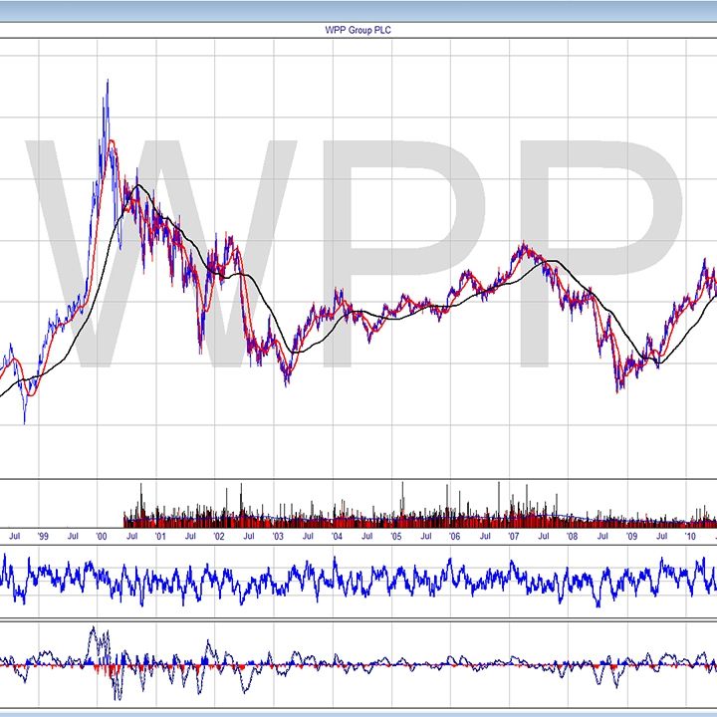Image resolution: width=717 pixels, height=717 pixels.
Task: Click the oscillator's lowest dip near '08
Action: point(597,604)
